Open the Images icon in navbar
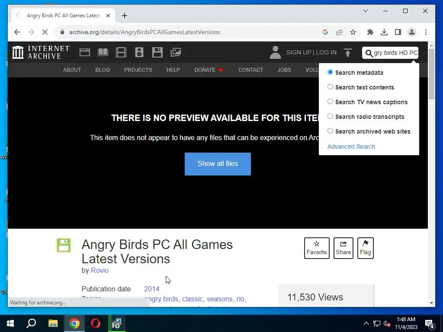Screen dimensions: 443x332 pyautogui.click(x=176, y=52)
